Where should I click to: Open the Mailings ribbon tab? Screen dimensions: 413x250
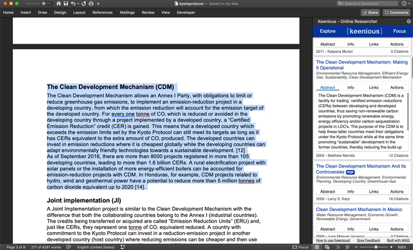[x=127, y=12]
